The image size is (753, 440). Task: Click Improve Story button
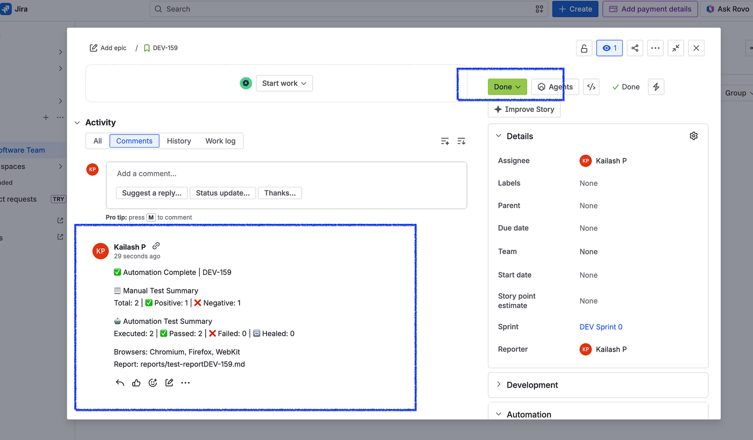coord(524,109)
